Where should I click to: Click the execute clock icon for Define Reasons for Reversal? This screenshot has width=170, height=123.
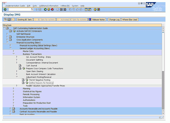27,83
